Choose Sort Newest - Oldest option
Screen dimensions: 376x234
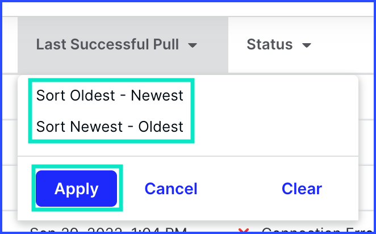click(x=110, y=127)
